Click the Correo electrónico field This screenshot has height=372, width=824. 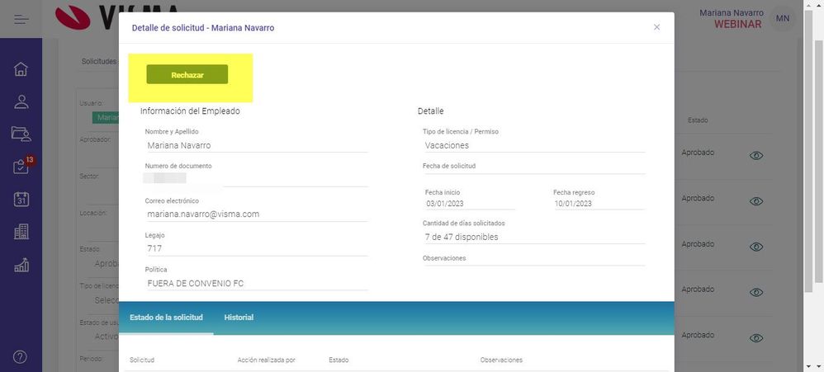pyautogui.click(x=257, y=214)
